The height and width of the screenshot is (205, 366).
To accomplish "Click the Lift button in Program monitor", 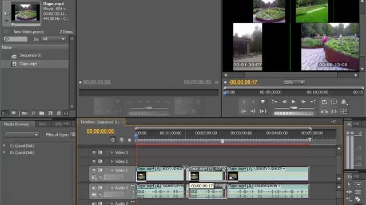I will click(x=324, y=112).
